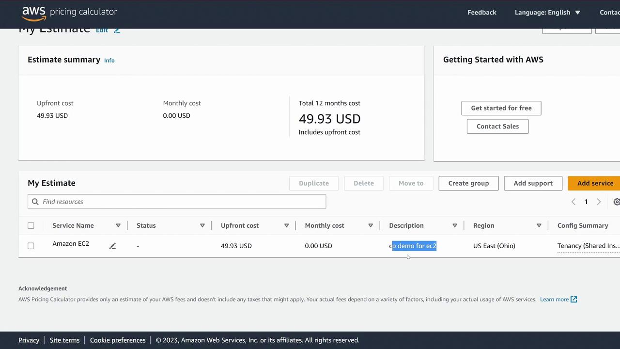Edit the Amazon EC2 service via pencil icon

point(112,246)
